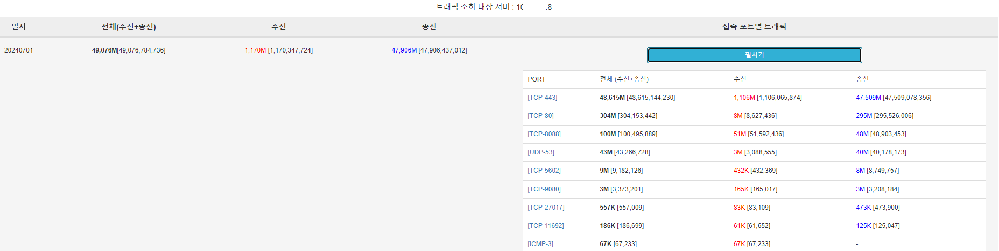
Task: Select TCP-27017 sent value 473K
Action: pos(863,208)
